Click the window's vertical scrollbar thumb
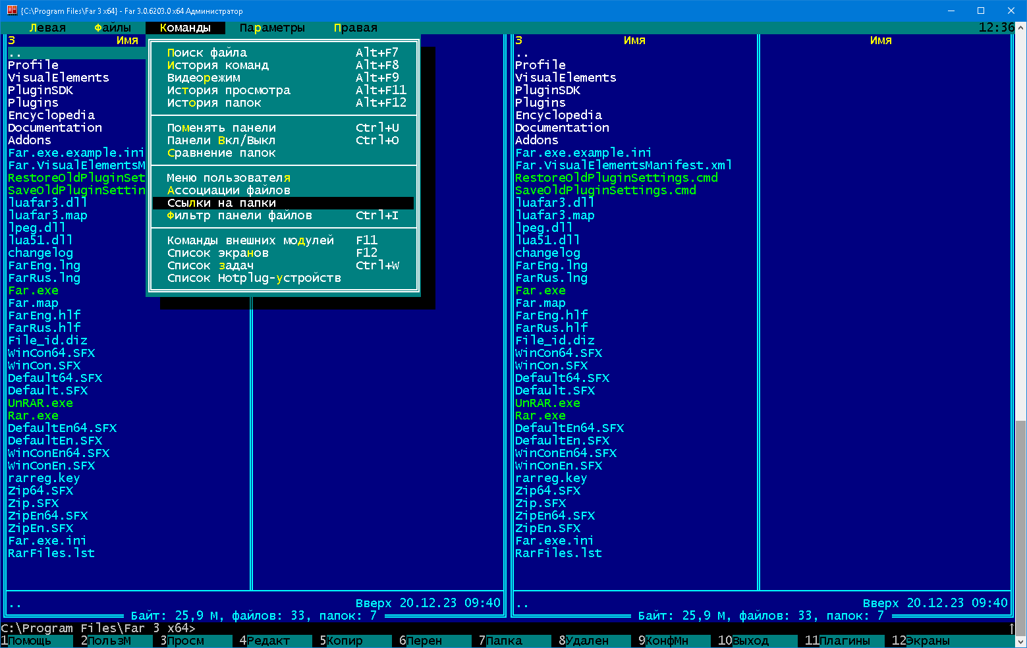This screenshot has height=648, width=1027. (1021, 527)
